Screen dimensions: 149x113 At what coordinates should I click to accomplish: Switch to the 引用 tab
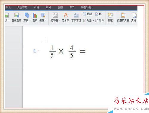click(36, 7)
